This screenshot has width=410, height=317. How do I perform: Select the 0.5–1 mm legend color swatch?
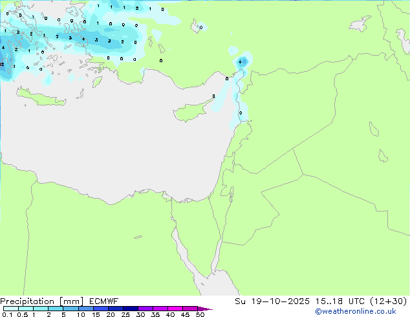26,309
